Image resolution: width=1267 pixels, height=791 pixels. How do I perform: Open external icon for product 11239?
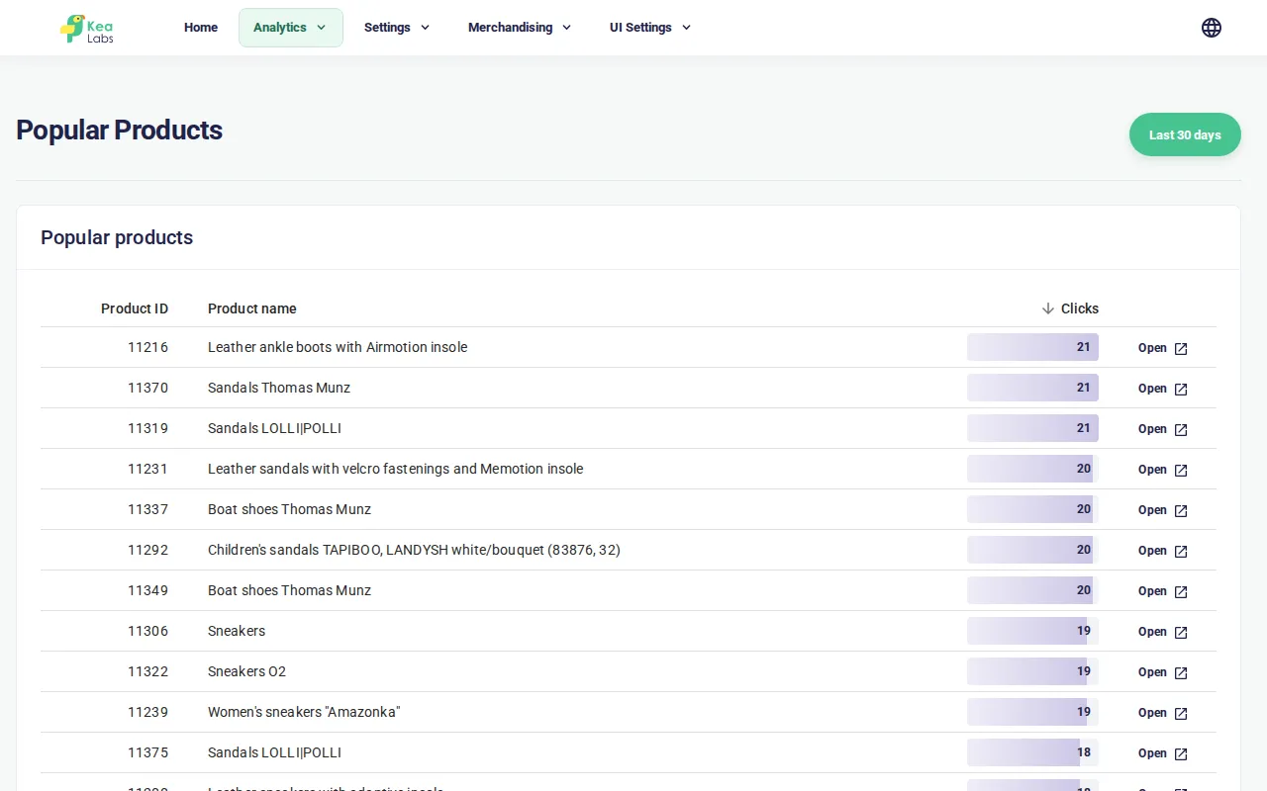click(x=1181, y=713)
